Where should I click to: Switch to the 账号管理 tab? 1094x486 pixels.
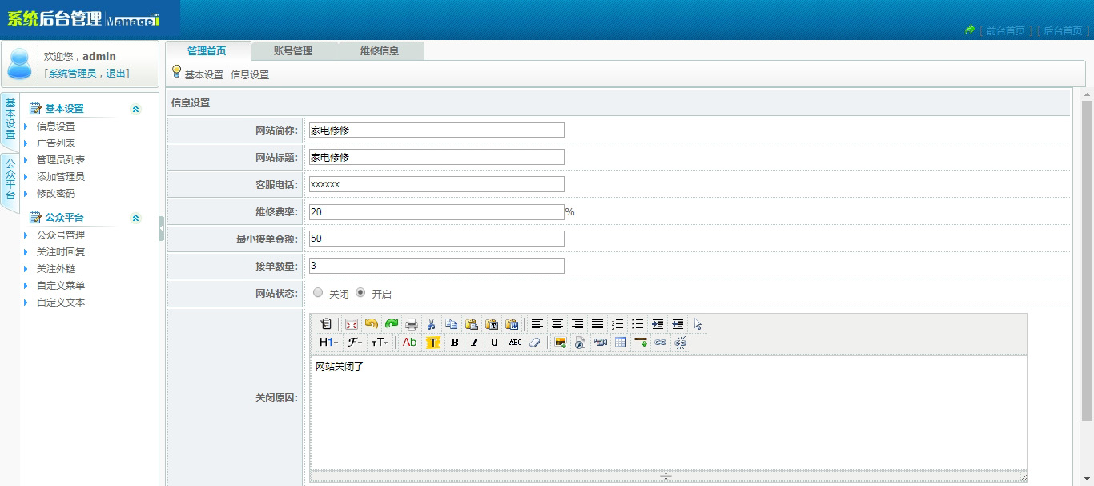pos(293,51)
